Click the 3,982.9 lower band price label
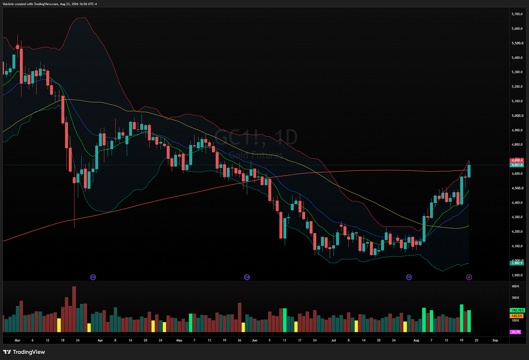 (x=517, y=263)
